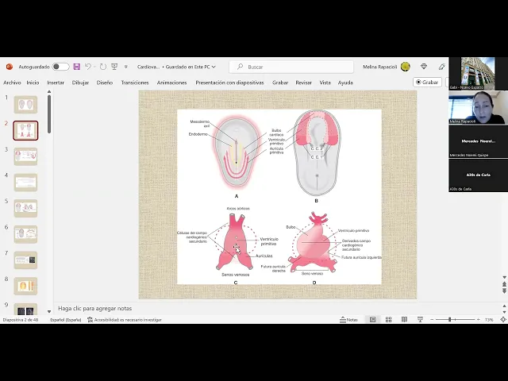Select slide 6 thumbnail
The image size is (508, 381).
[25, 234]
